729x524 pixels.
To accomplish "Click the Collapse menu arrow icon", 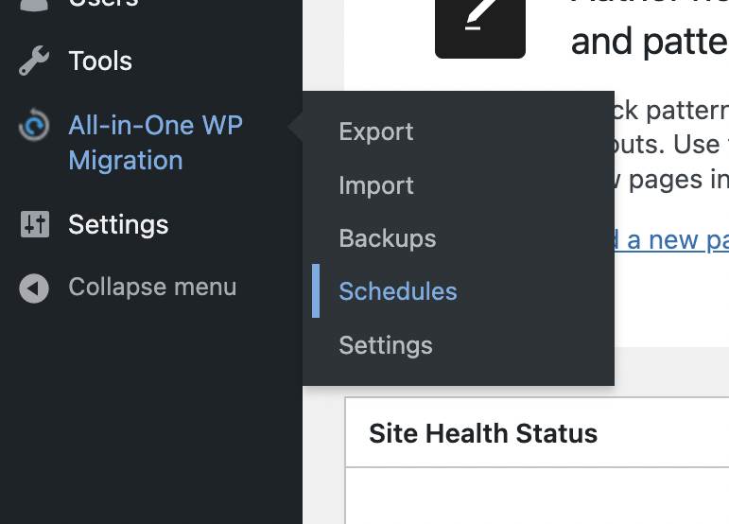I will click(x=34, y=288).
